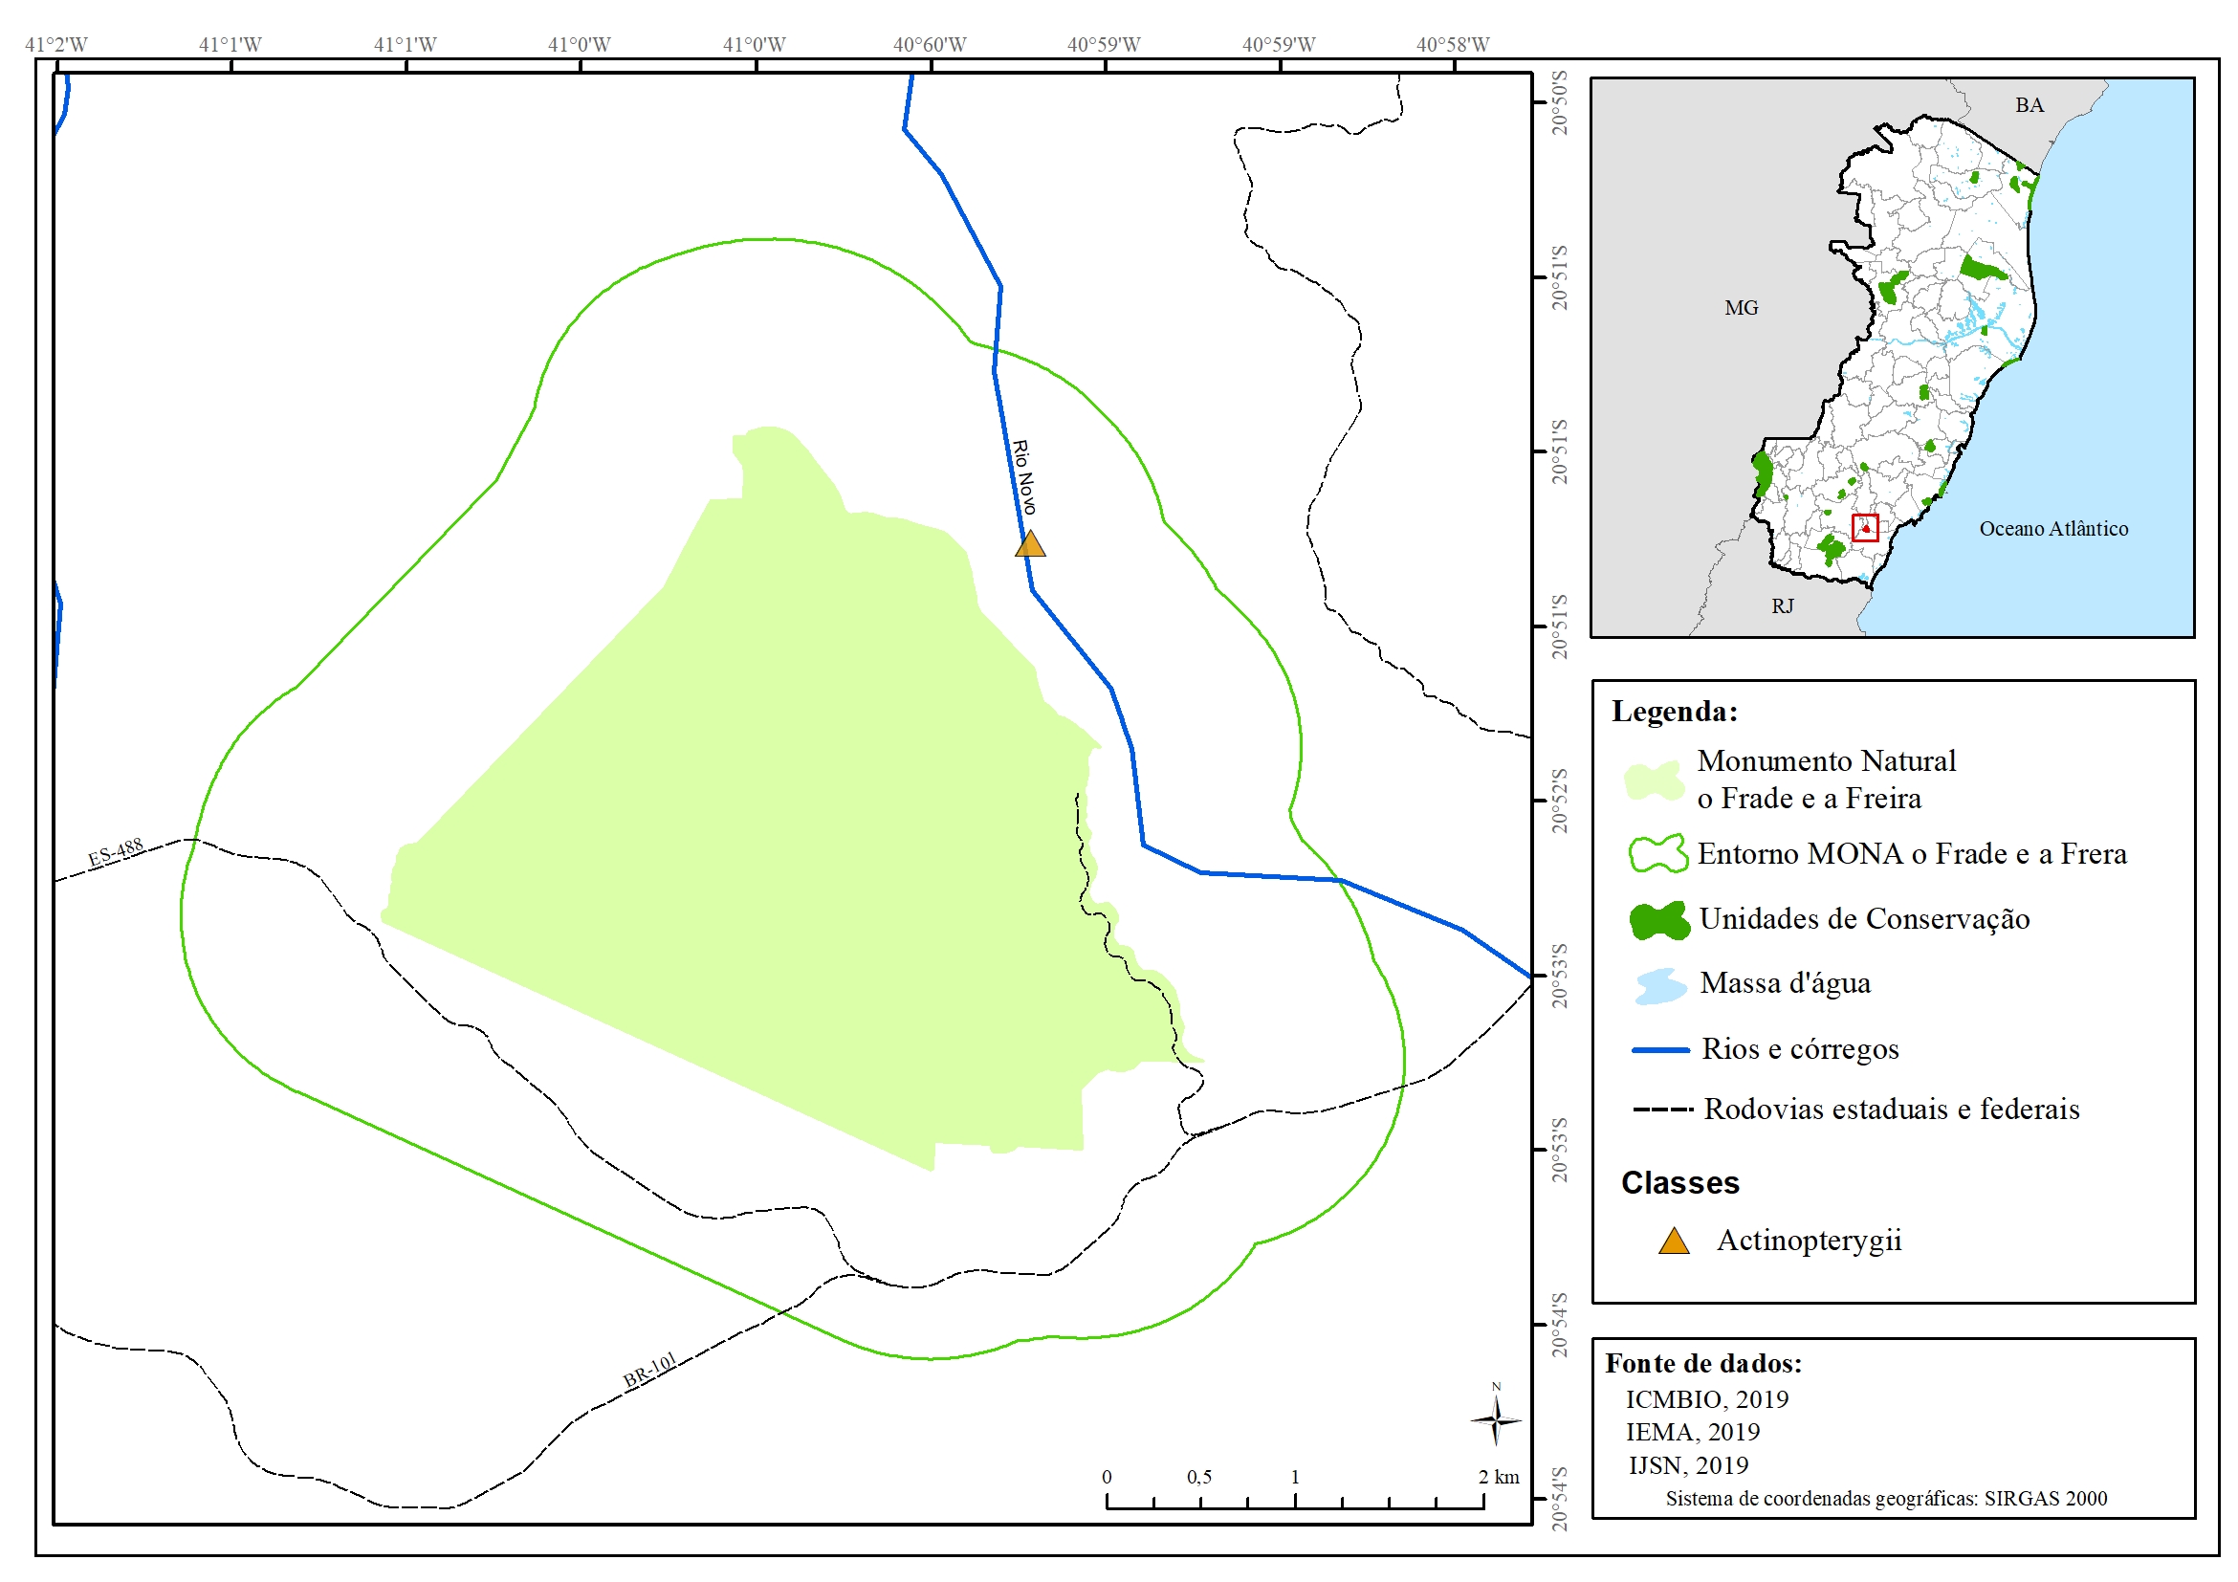Image resolution: width=2238 pixels, height=1582 pixels.
Task: Click the north arrow compass rose
Action: [1495, 1420]
